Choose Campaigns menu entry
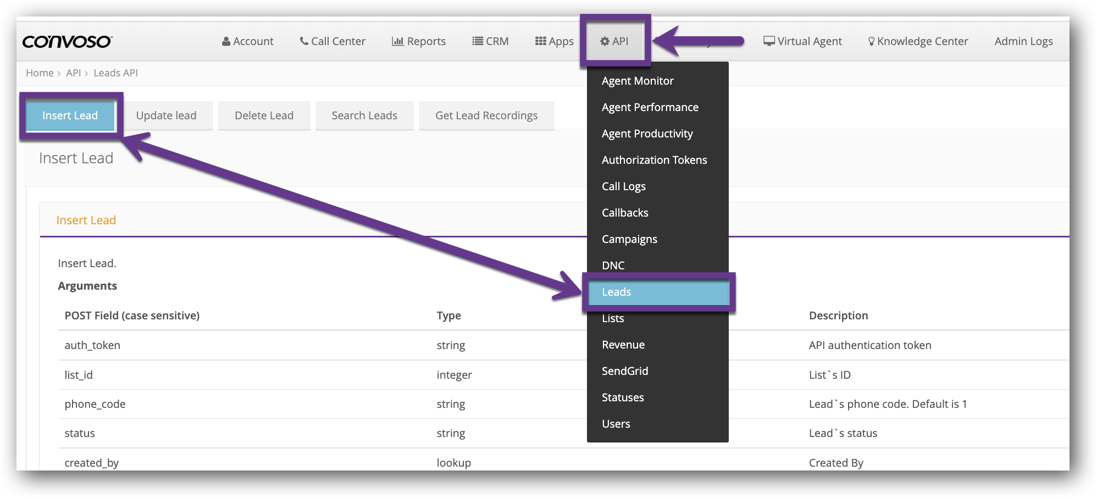The image size is (1097, 498). tap(658, 239)
